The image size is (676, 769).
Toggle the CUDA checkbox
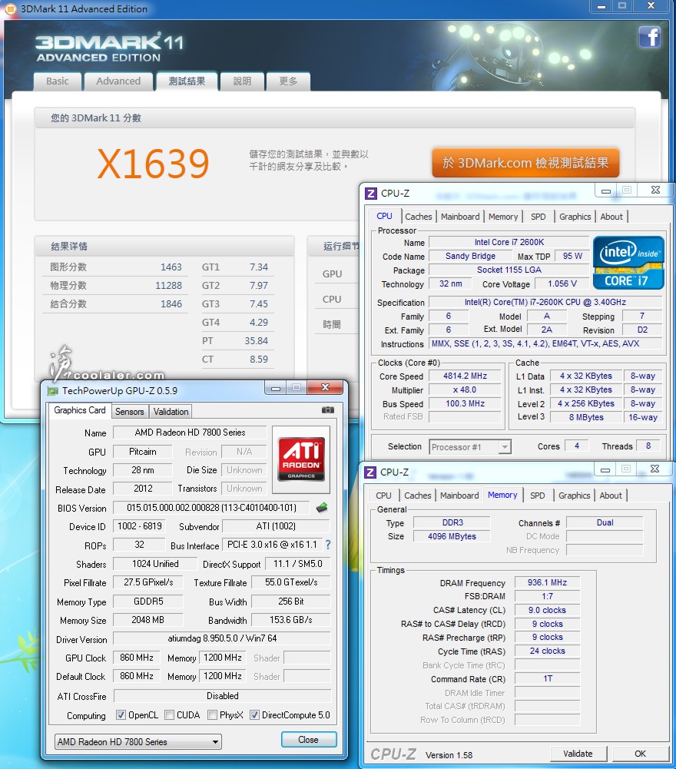pos(169,715)
